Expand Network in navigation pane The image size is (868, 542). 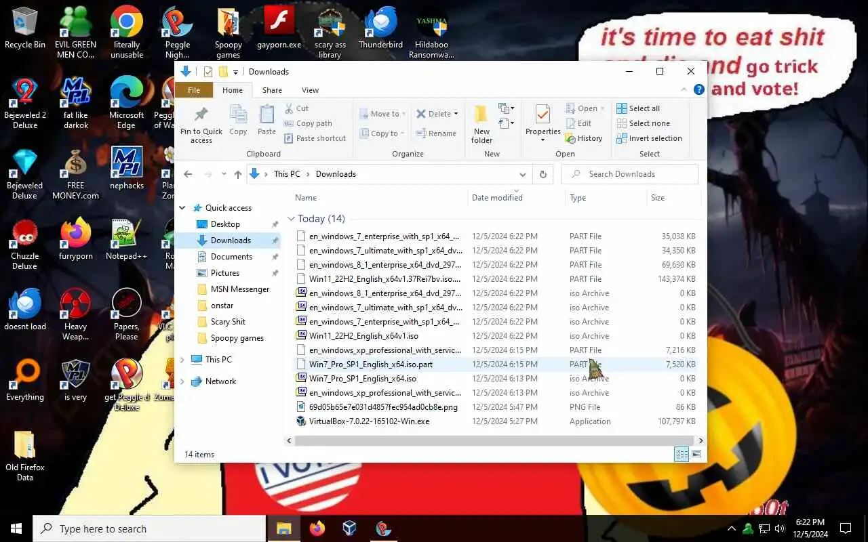182,381
